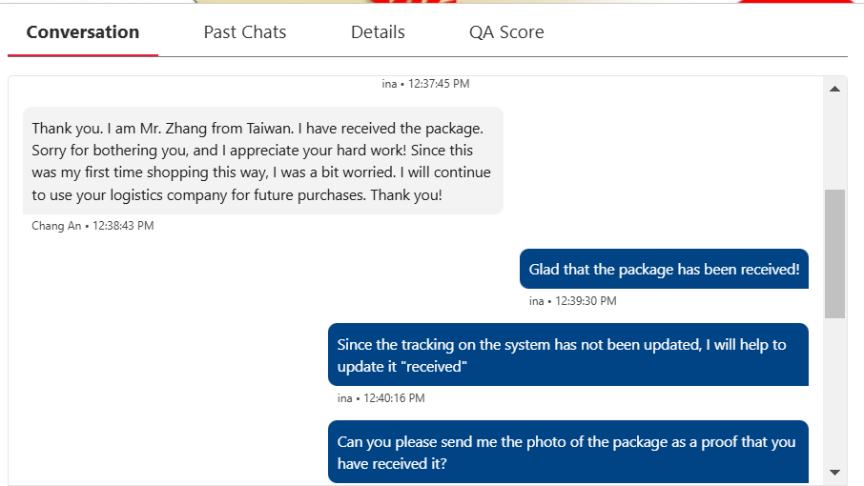The height and width of the screenshot is (486, 864).
Task: Click scrollbar track above the thumb
Action: pos(834,143)
